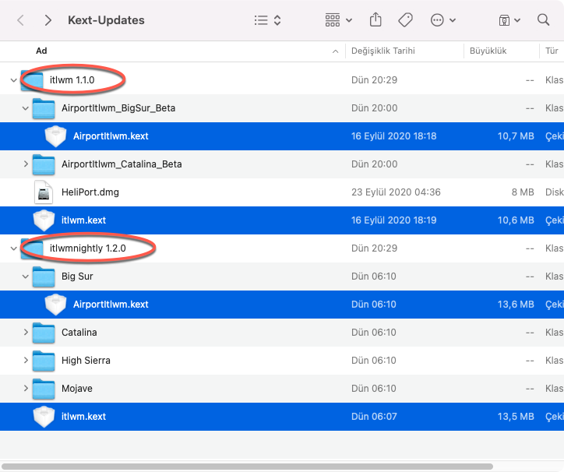Screen dimensions: 564x472
Task: Sort by Büyüklük column header
Action: (x=488, y=51)
